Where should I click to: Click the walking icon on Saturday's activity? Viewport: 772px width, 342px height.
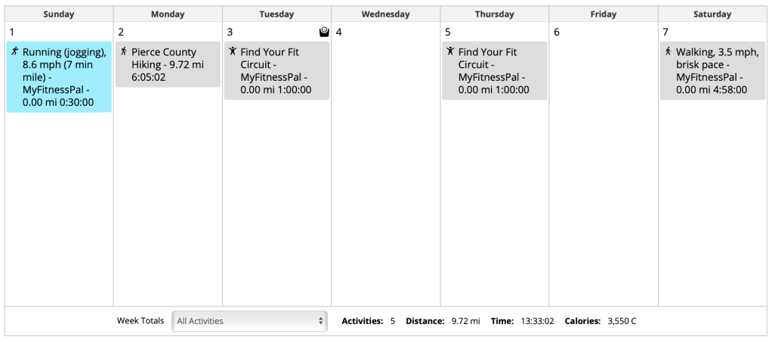(x=668, y=51)
